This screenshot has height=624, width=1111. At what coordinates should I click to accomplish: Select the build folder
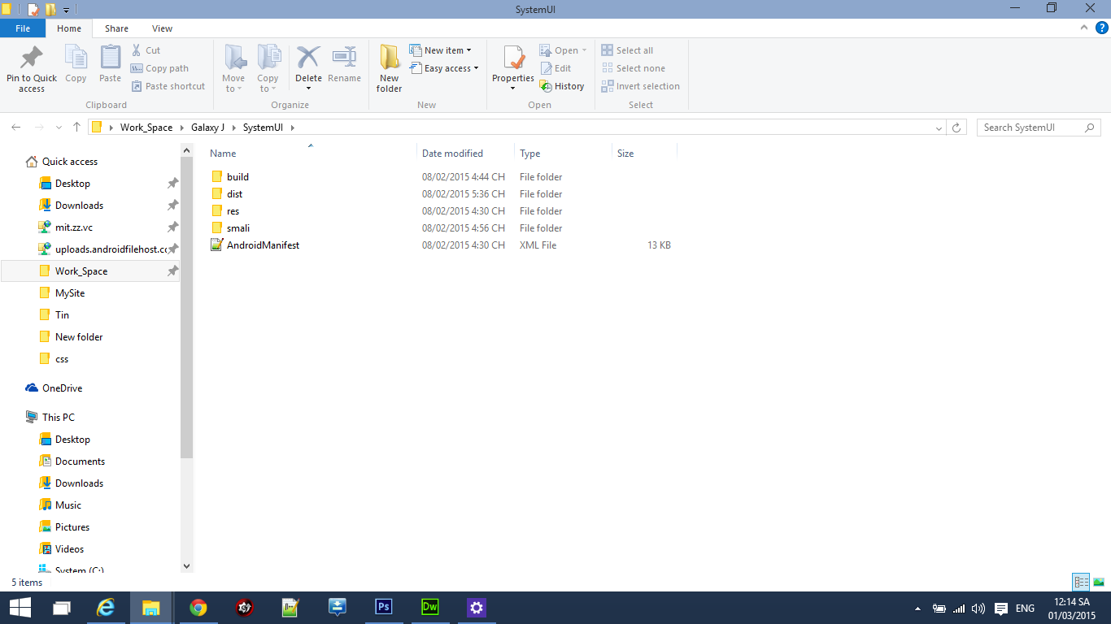click(237, 176)
